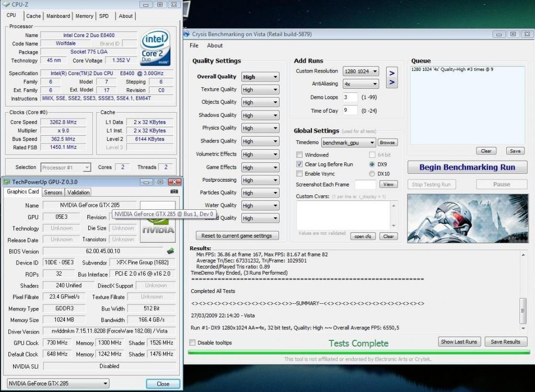The height and width of the screenshot is (392, 535).
Task: Click the Results scrollbar down arrow
Action: click(x=523, y=328)
